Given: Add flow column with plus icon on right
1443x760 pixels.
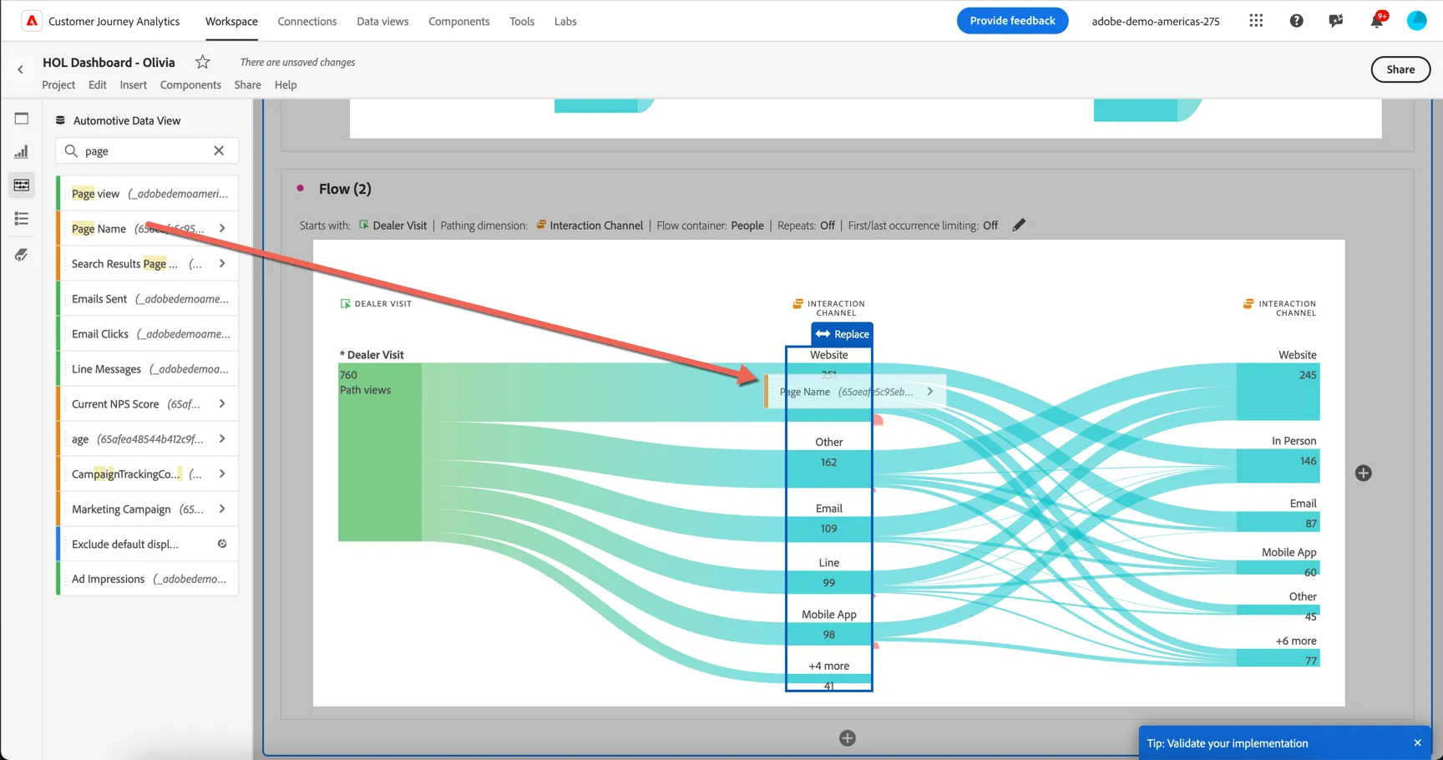Looking at the screenshot, I should [1364, 474].
